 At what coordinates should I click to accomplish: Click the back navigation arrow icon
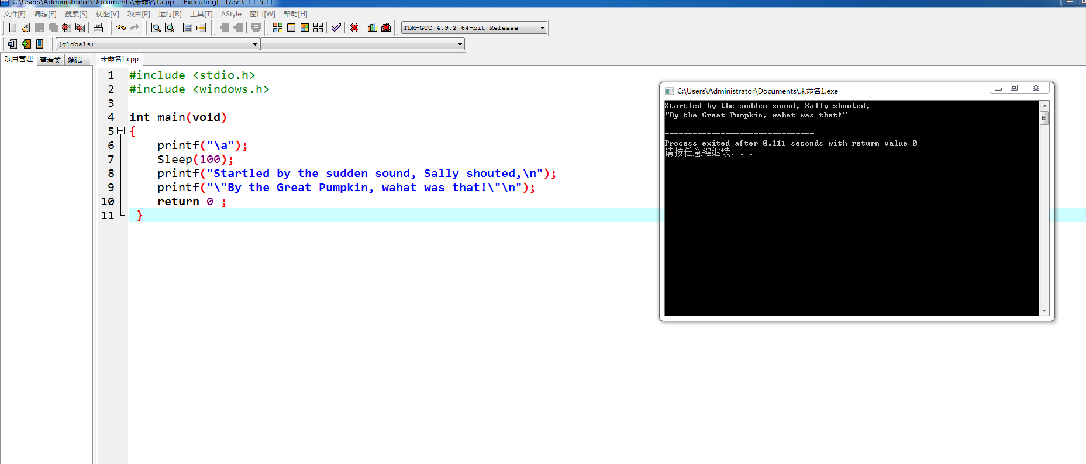click(225, 27)
